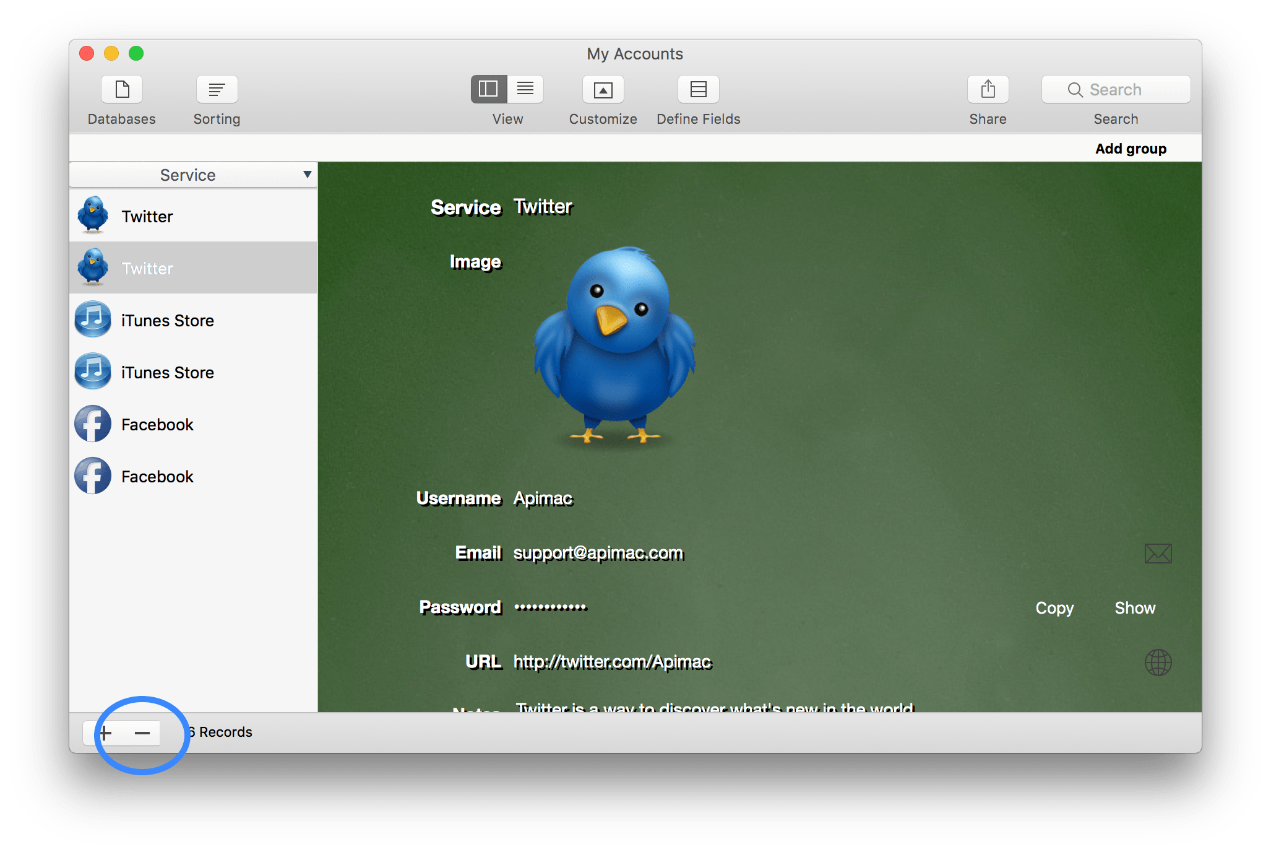Copy the password
This screenshot has width=1271, height=852.
tap(1054, 608)
